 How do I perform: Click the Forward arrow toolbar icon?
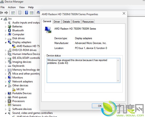(6, 13)
